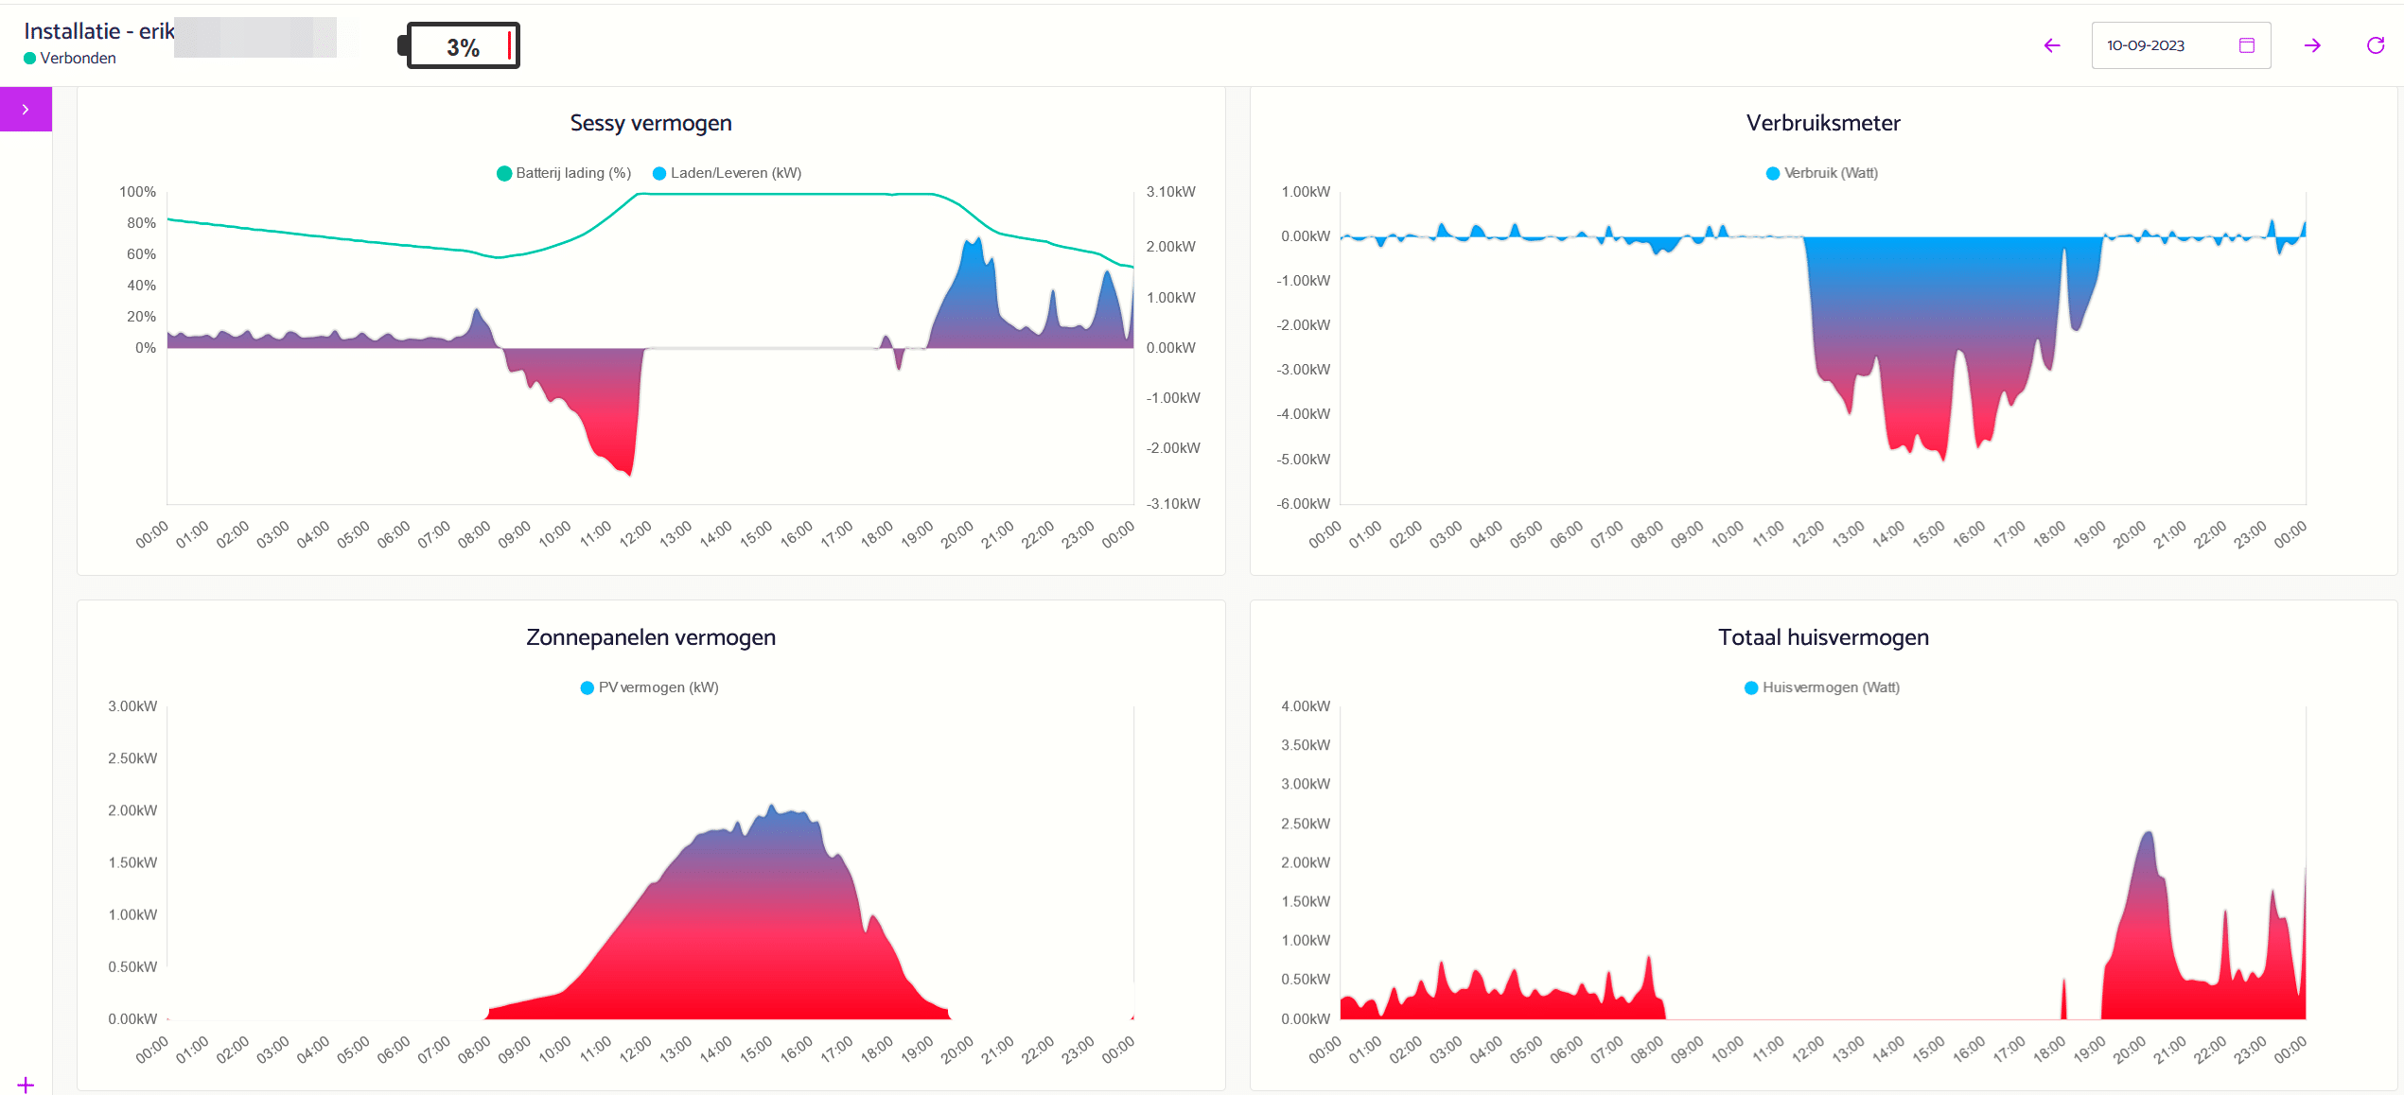Click the Sessy vermogen chart title
The width and height of the screenshot is (2404, 1095).
[x=651, y=123]
